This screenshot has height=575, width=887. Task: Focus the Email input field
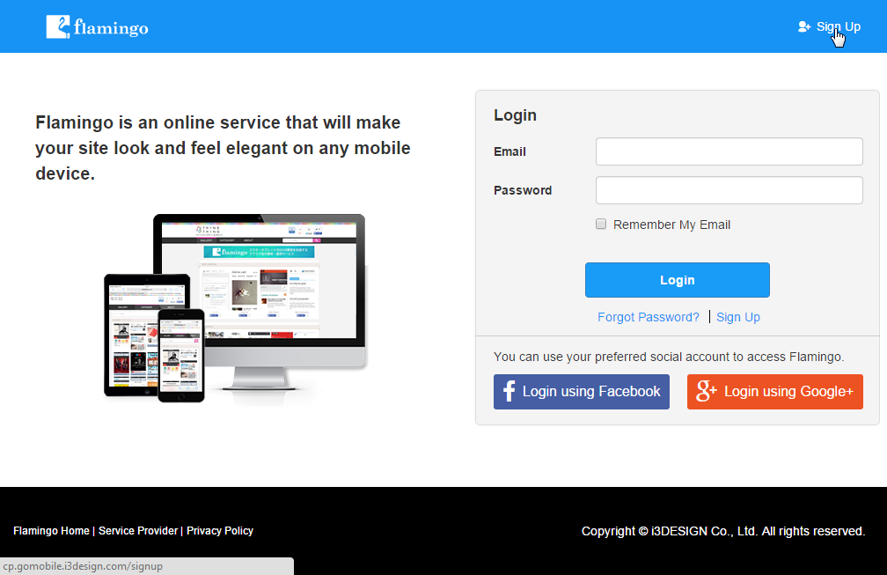[729, 151]
